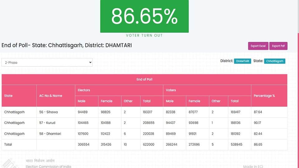Screen dimensions: 299x168
Task: Click Sihawa female electors 98826
Action: click(106, 112)
